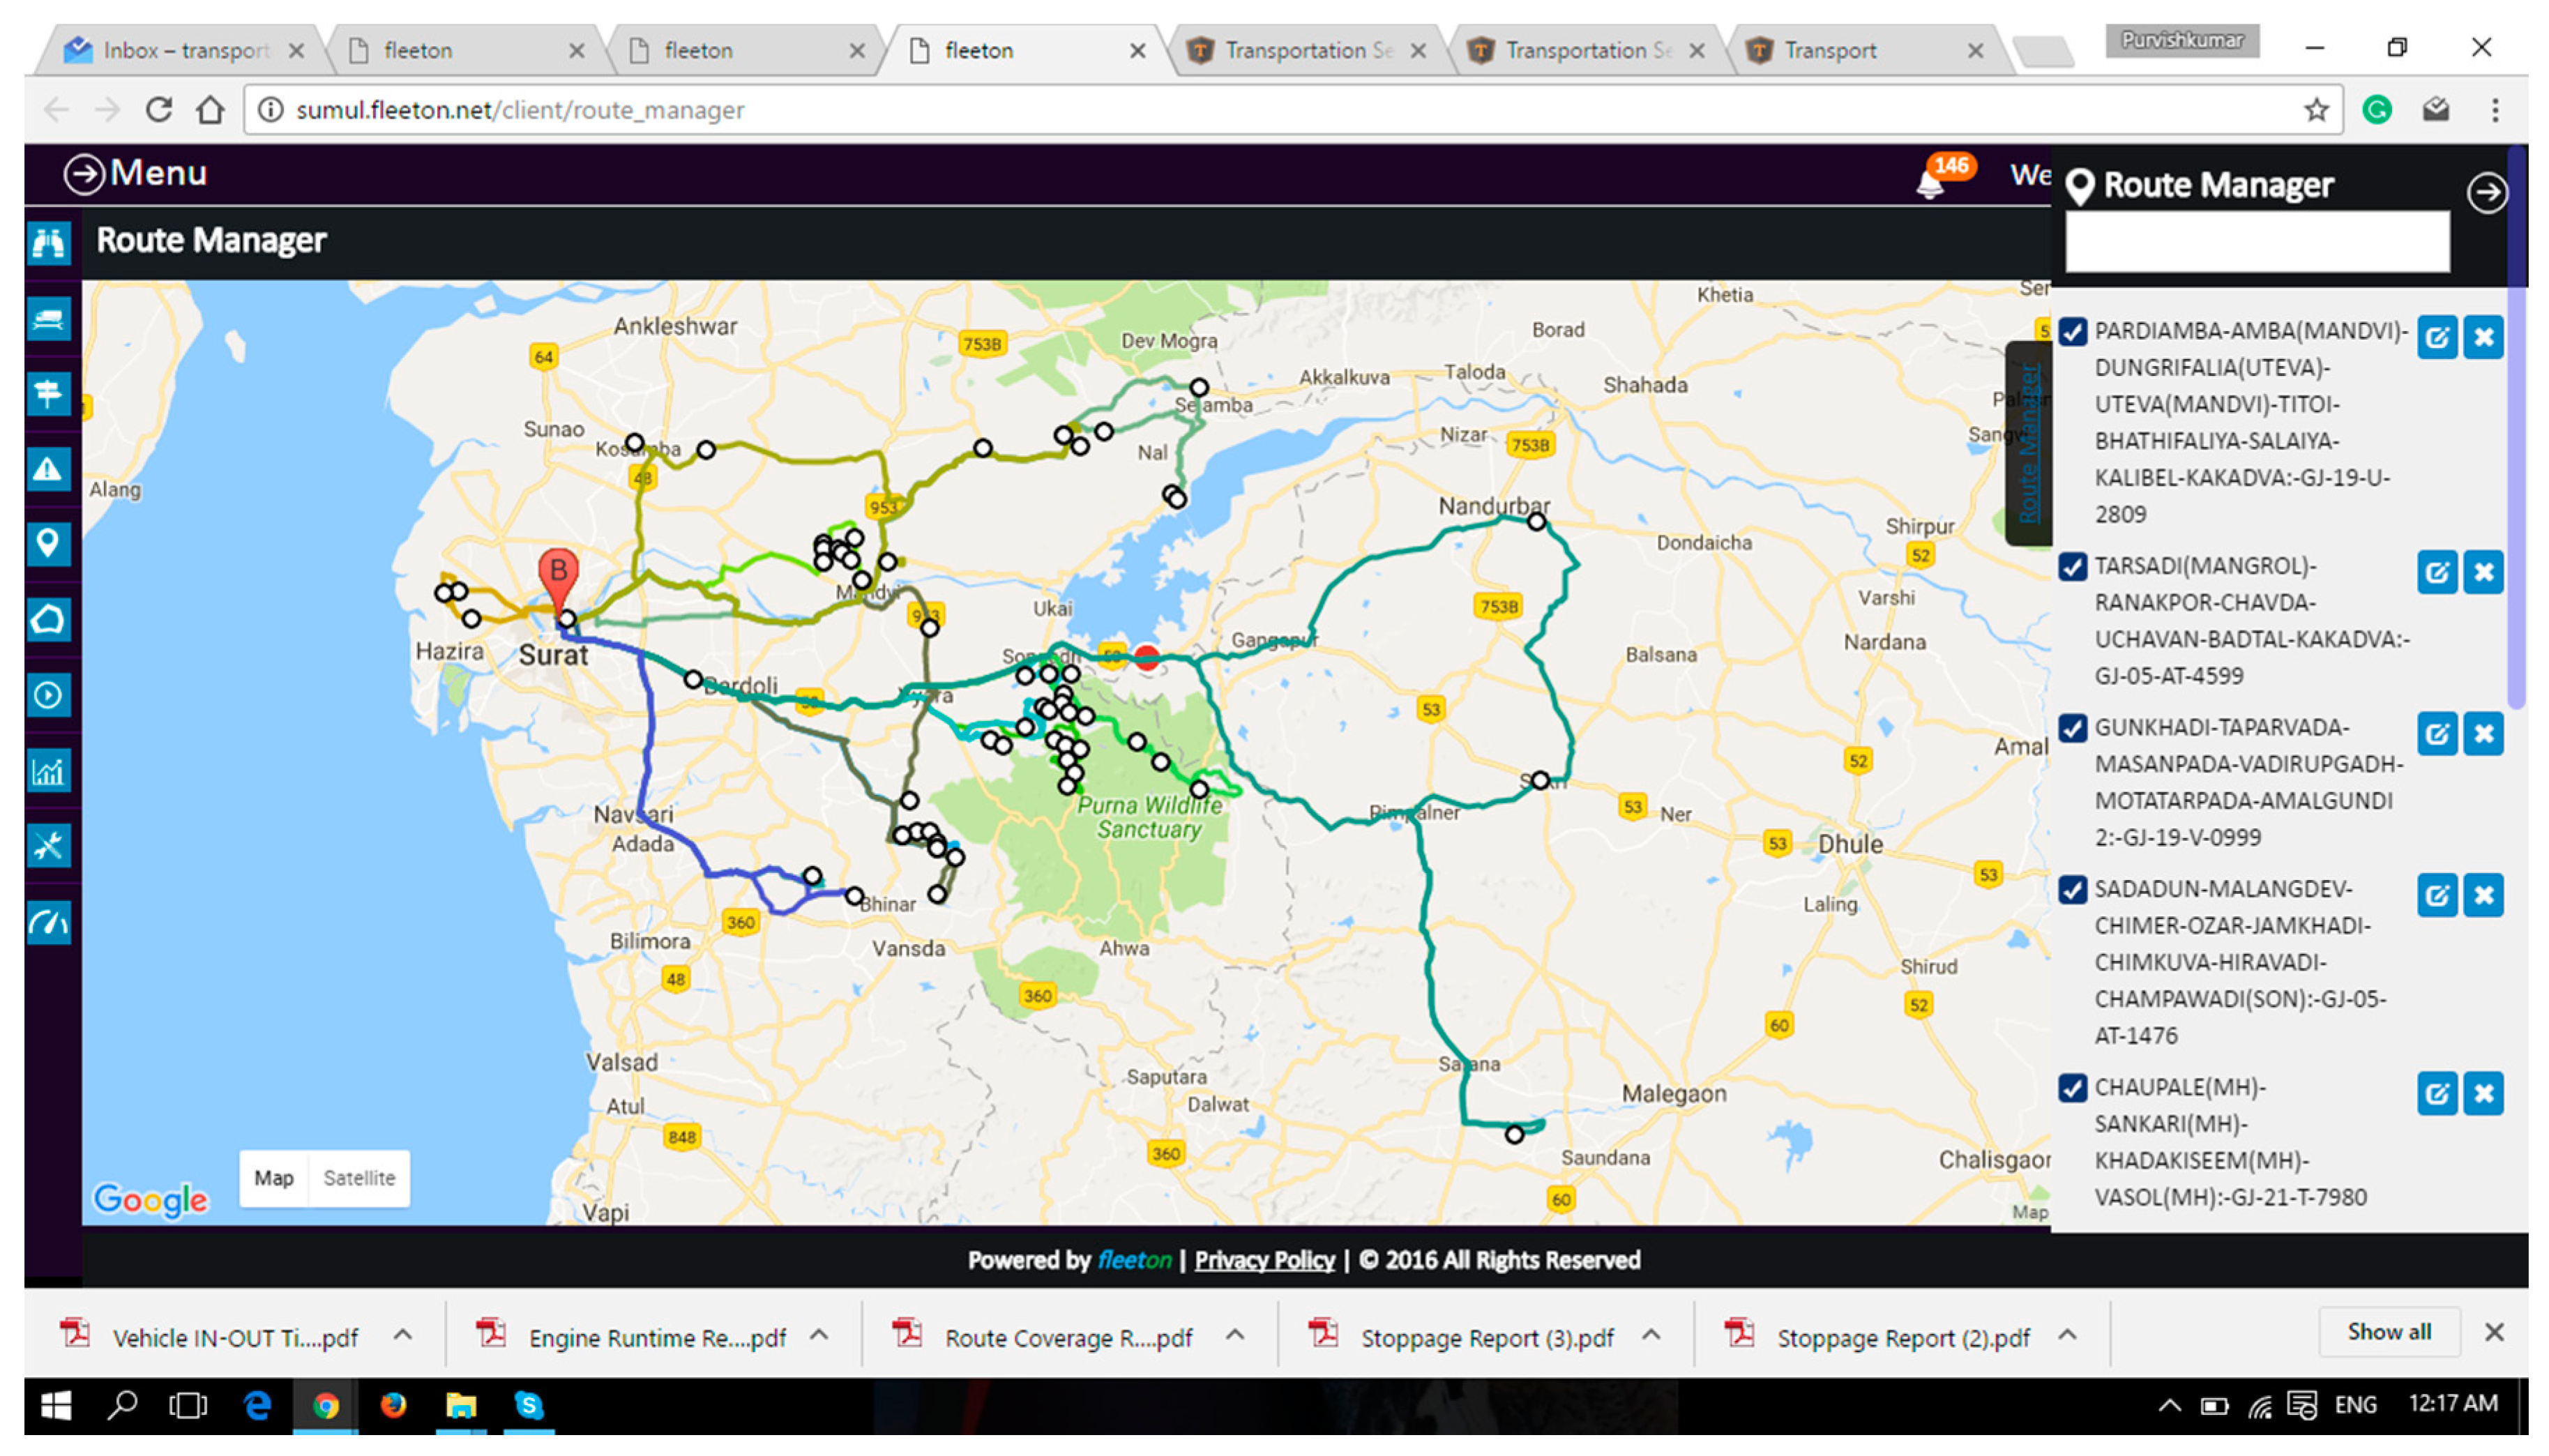Uncheck the SADADUN-MALANGDEV route checkbox

(x=2073, y=890)
